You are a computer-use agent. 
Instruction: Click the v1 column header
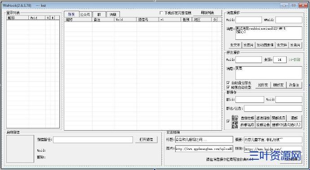point(170,20)
